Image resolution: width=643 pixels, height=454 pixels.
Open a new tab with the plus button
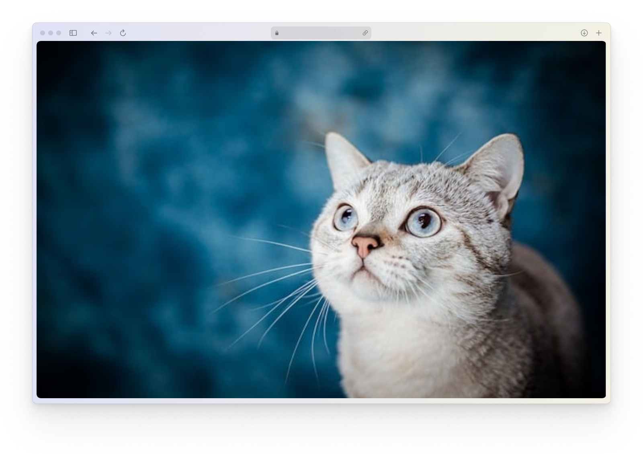599,33
